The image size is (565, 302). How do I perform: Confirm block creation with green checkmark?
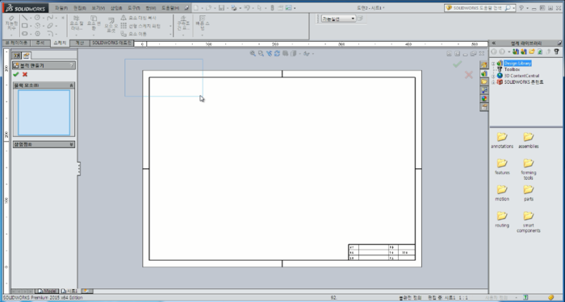pos(16,74)
